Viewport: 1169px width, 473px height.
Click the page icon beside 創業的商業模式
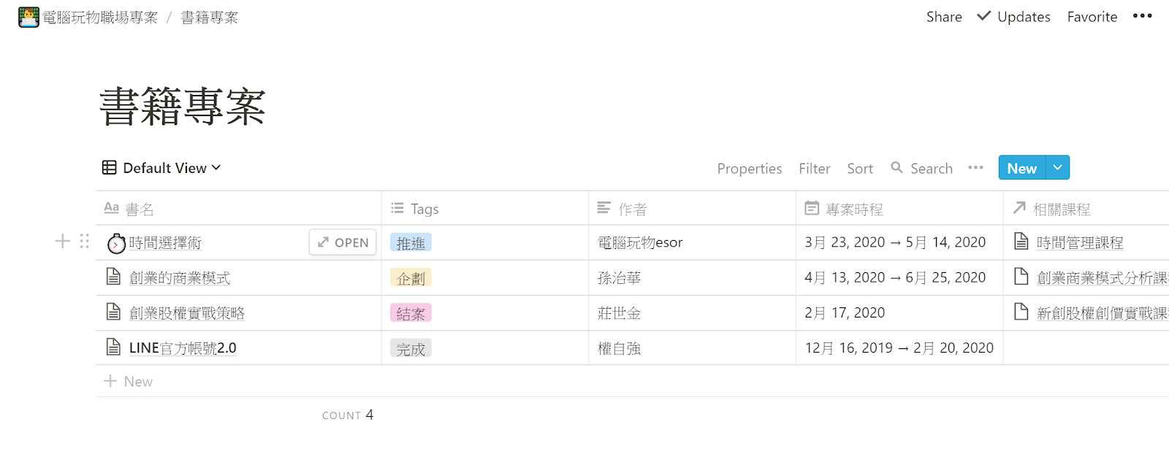click(113, 277)
